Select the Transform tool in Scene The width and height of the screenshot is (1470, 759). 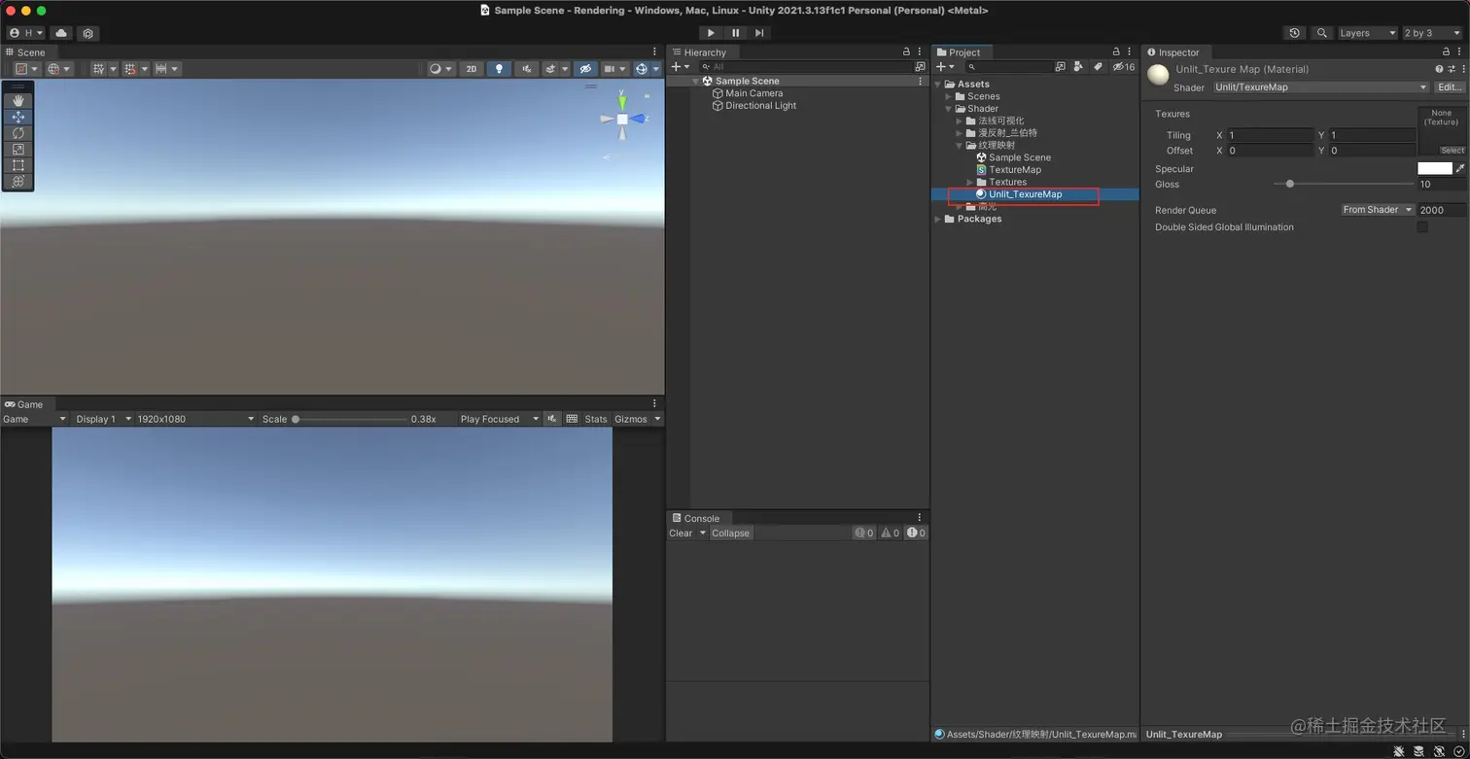17,182
